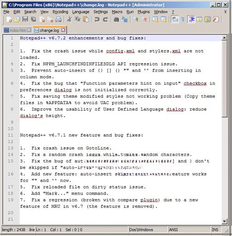This screenshot has width=232, height=236.
Task: Click underlined word 'checkbox' in line 6
Action: point(195,83)
